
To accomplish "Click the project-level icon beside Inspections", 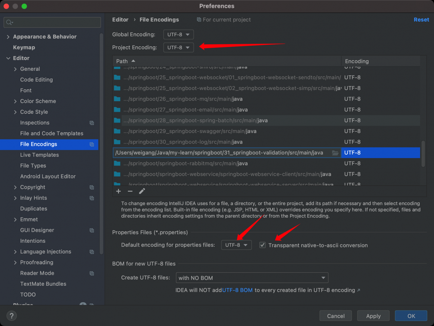I will coord(92,123).
